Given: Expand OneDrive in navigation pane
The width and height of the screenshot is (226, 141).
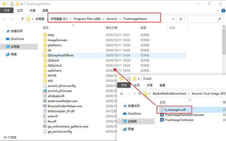Looking at the screenshot, I should click(3, 39).
